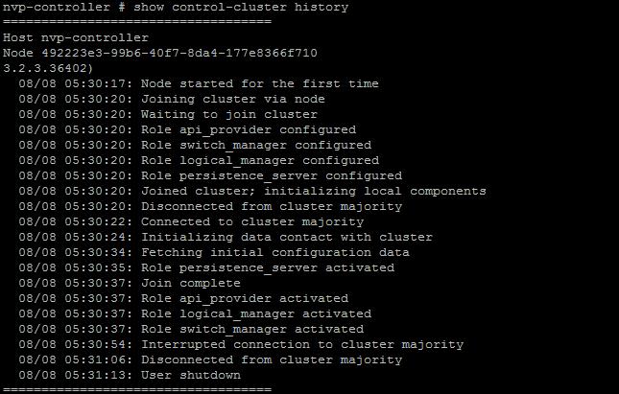Image resolution: width=619 pixels, height=394 pixels.
Task: Click 'Role persistence_server activated' entry
Action: [206, 268]
